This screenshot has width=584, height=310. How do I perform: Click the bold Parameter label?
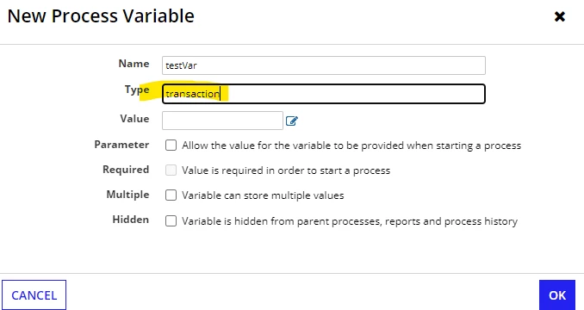click(x=121, y=145)
